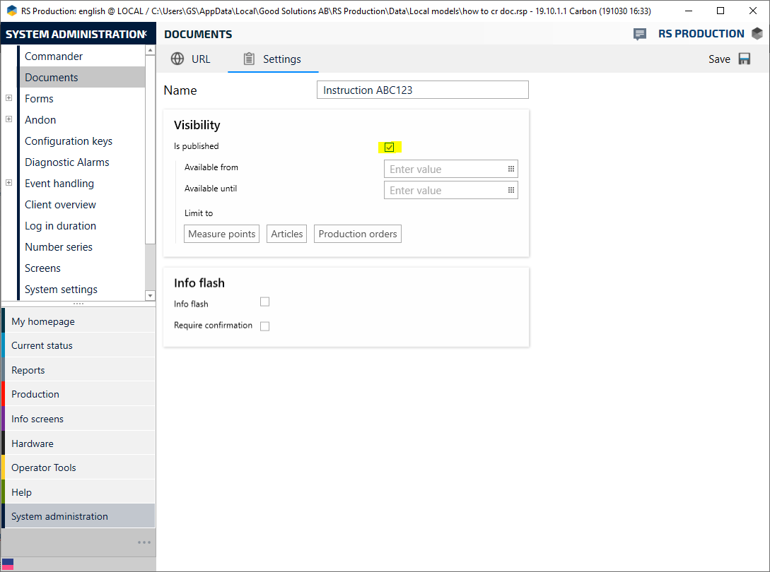This screenshot has width=770, height=572.
Task: Click the Production orders limit button
Action: pos(358,234)
